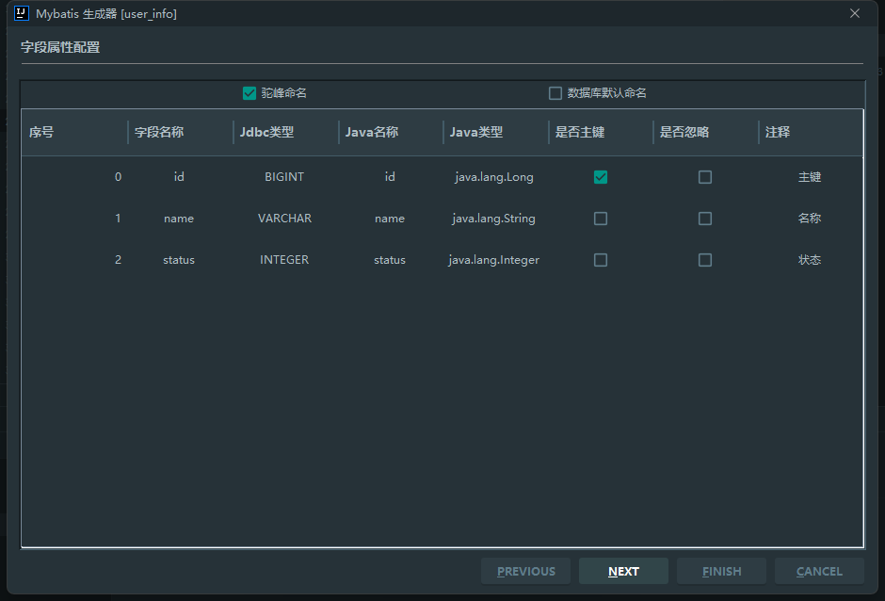Check the 是否忽略 box for id

(x=705, y=177)
